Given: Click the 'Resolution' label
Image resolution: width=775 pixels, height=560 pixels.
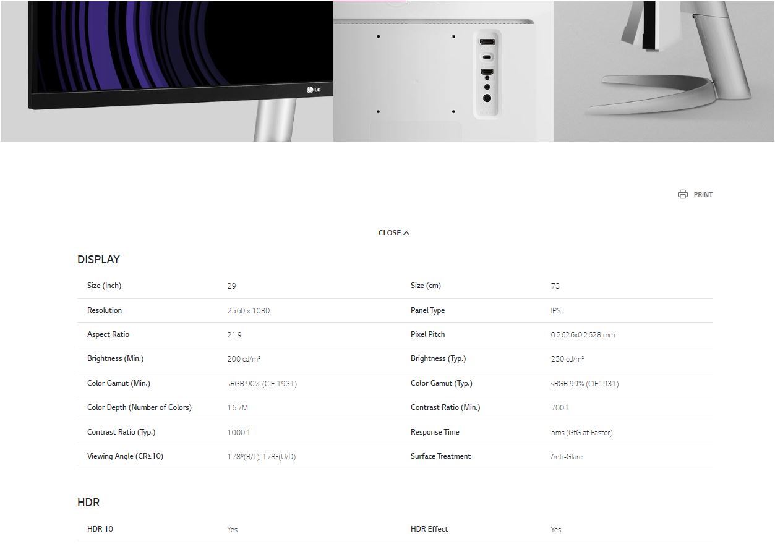Looking at the screenshot, I should pos(105,310).
